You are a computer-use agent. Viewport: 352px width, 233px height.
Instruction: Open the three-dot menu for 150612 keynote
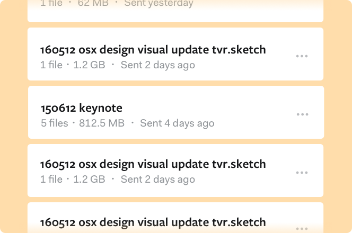pos(302,114)
